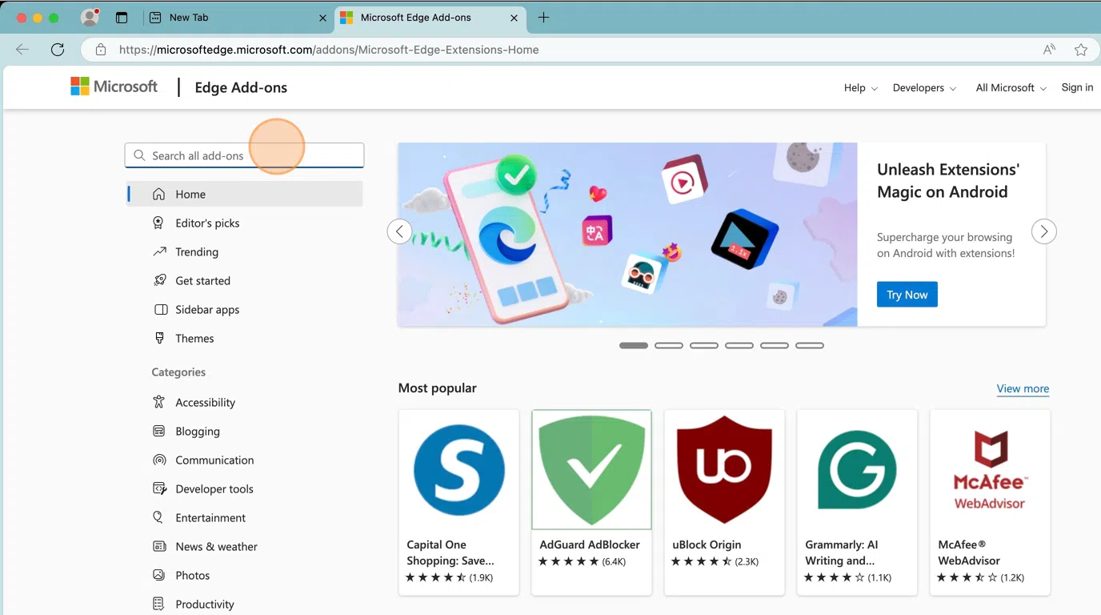Open a new tab with plus button
Screen dimensions: 1101x615
tap(543, 17)
